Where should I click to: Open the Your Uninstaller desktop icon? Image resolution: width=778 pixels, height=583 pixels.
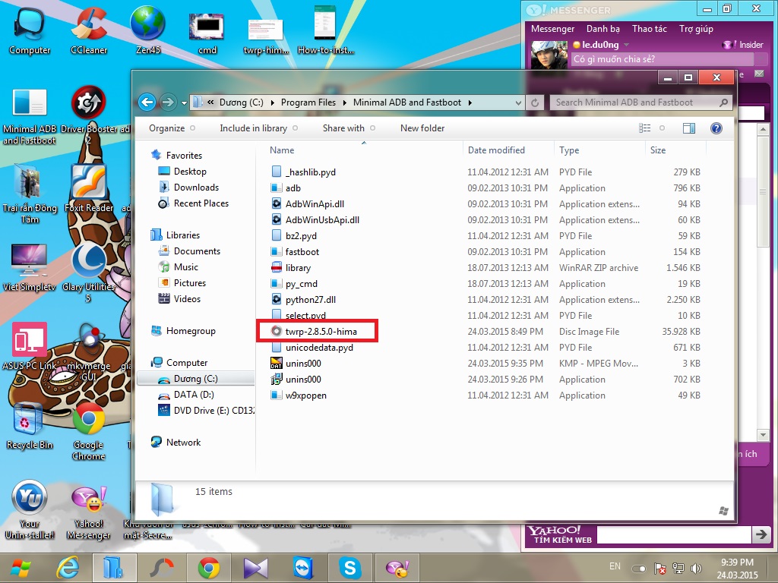coord(30,511)
